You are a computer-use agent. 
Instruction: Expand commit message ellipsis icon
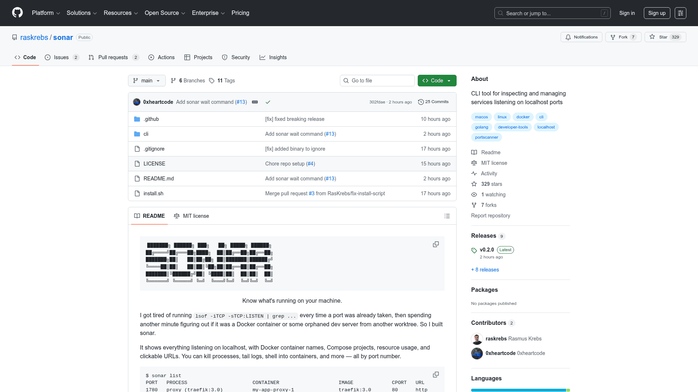[255, 102]
